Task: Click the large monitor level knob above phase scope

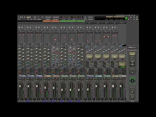Action: [x=132, y=73]
